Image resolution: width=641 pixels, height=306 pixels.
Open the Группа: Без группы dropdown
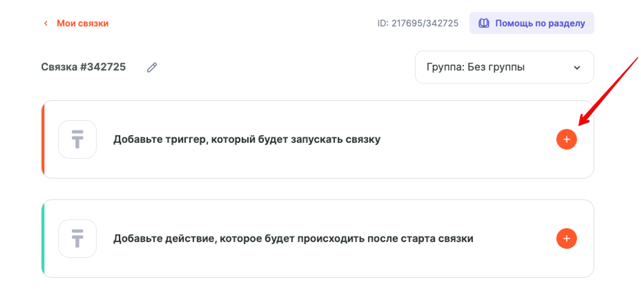pos(504,68)
